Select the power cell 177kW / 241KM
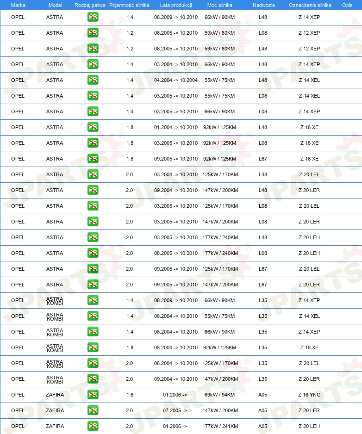 220,426
